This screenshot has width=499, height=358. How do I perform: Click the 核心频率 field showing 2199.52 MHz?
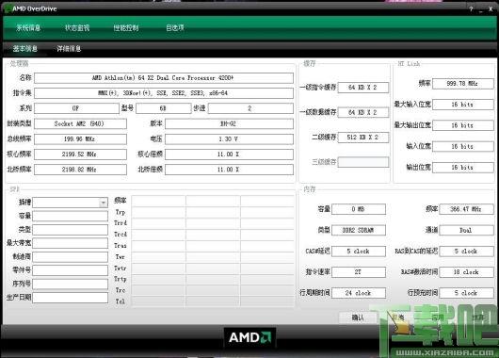80,155
